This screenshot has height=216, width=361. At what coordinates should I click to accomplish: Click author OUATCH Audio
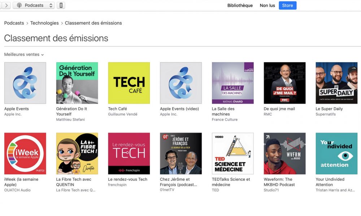click(17, 190)
